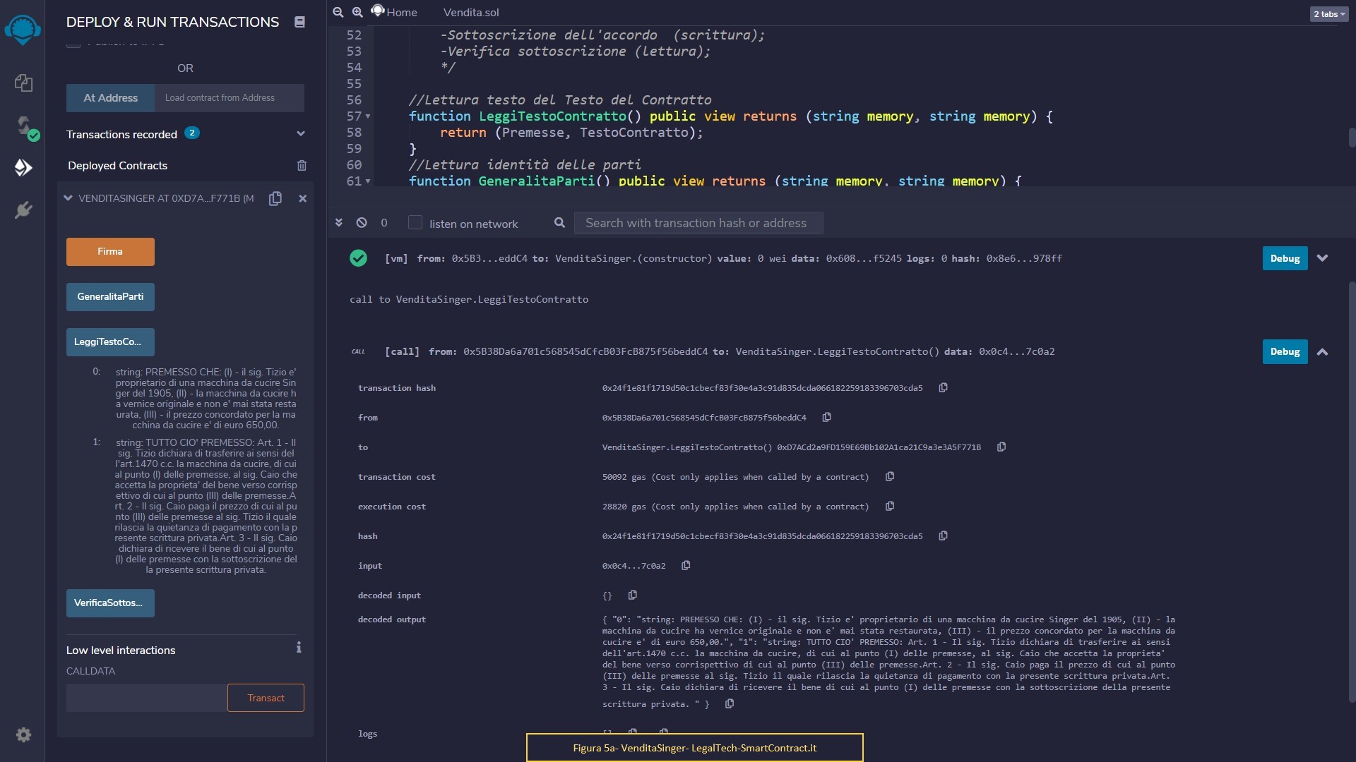Copy the from address value
Viewport: 1356px width, 762px height.
[826, 417]
